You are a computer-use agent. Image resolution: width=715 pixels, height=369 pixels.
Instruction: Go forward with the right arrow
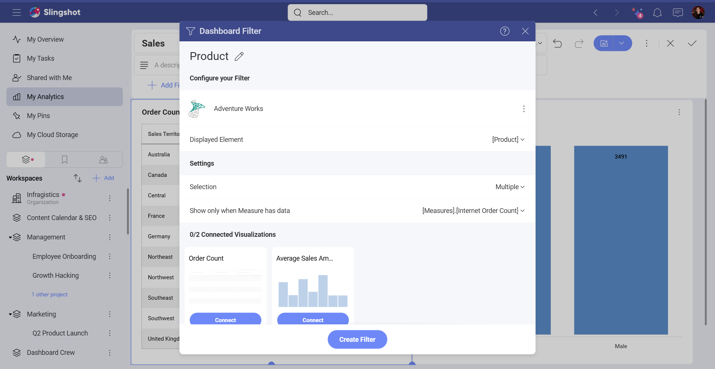(x=617, y=13)
